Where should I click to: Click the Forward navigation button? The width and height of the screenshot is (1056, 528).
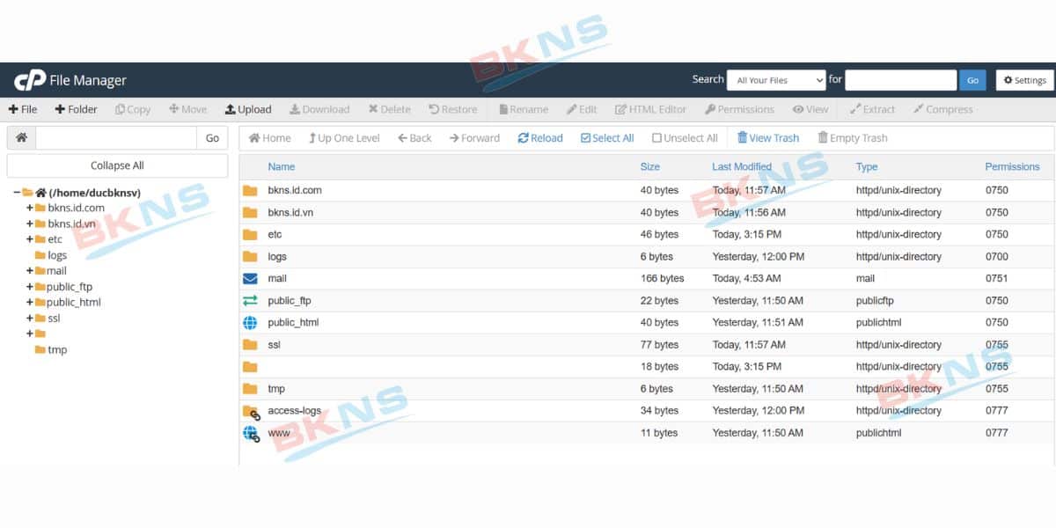pyautogui.click(x=474, y=138)
